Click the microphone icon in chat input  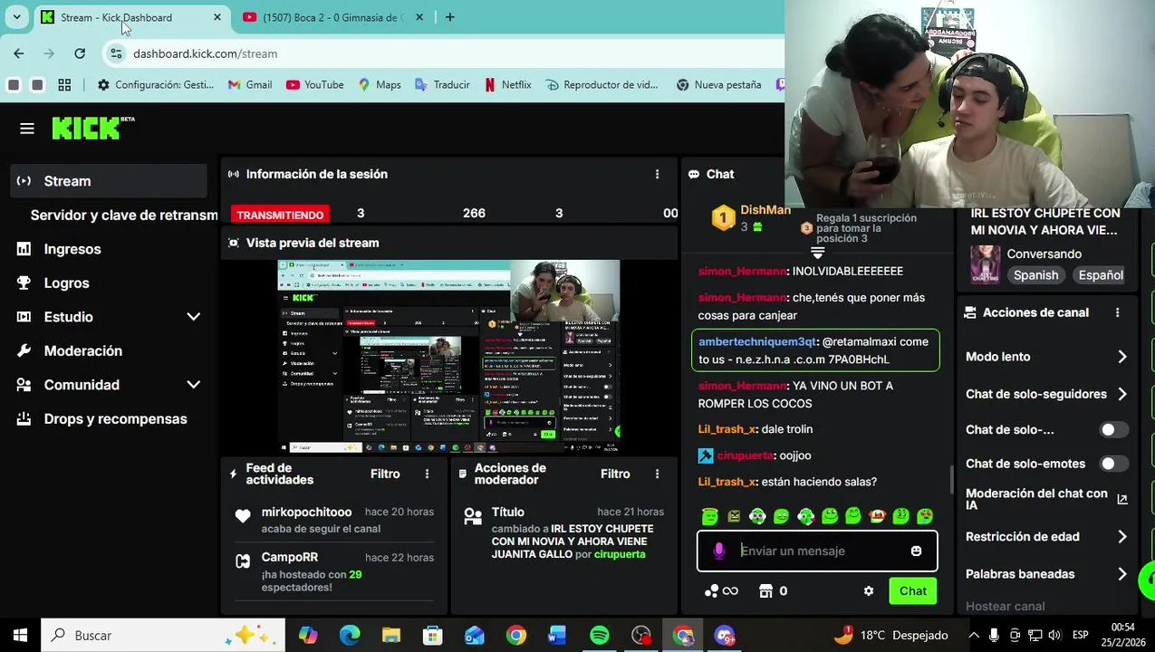point(719,551)
